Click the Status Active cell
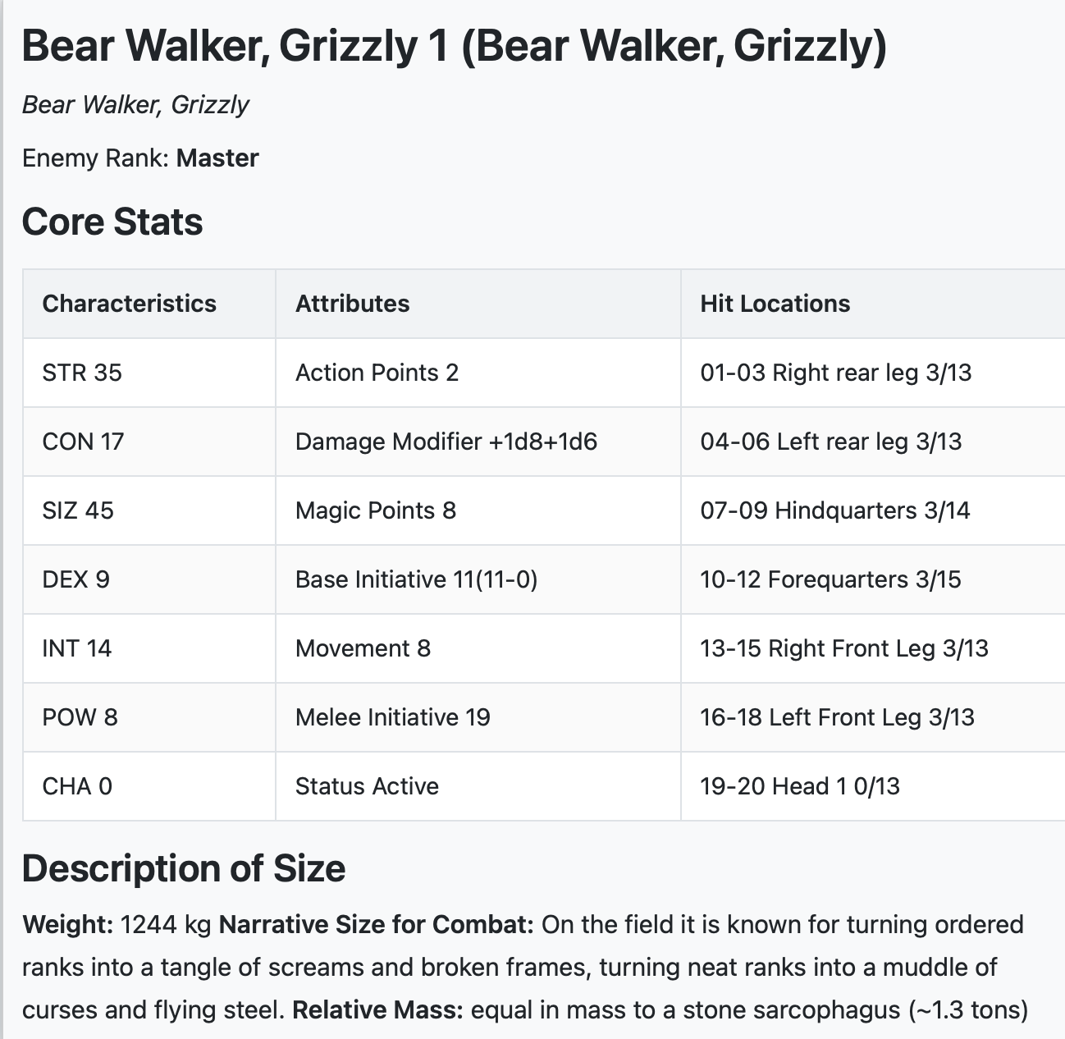 tap(367, 786)
